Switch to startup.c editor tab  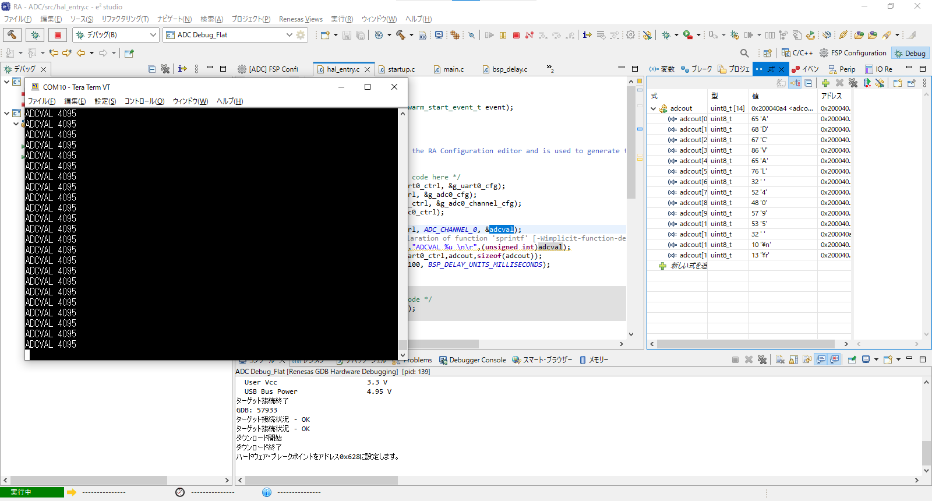(x=397, y=69)
